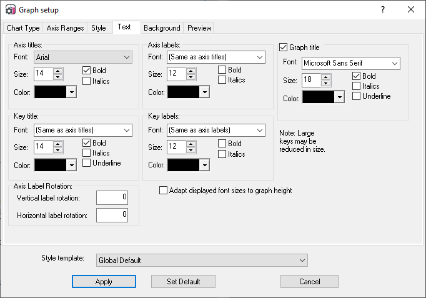Click the Apply button
Viewport: 426px width, 298px height.
coord(104,281)
